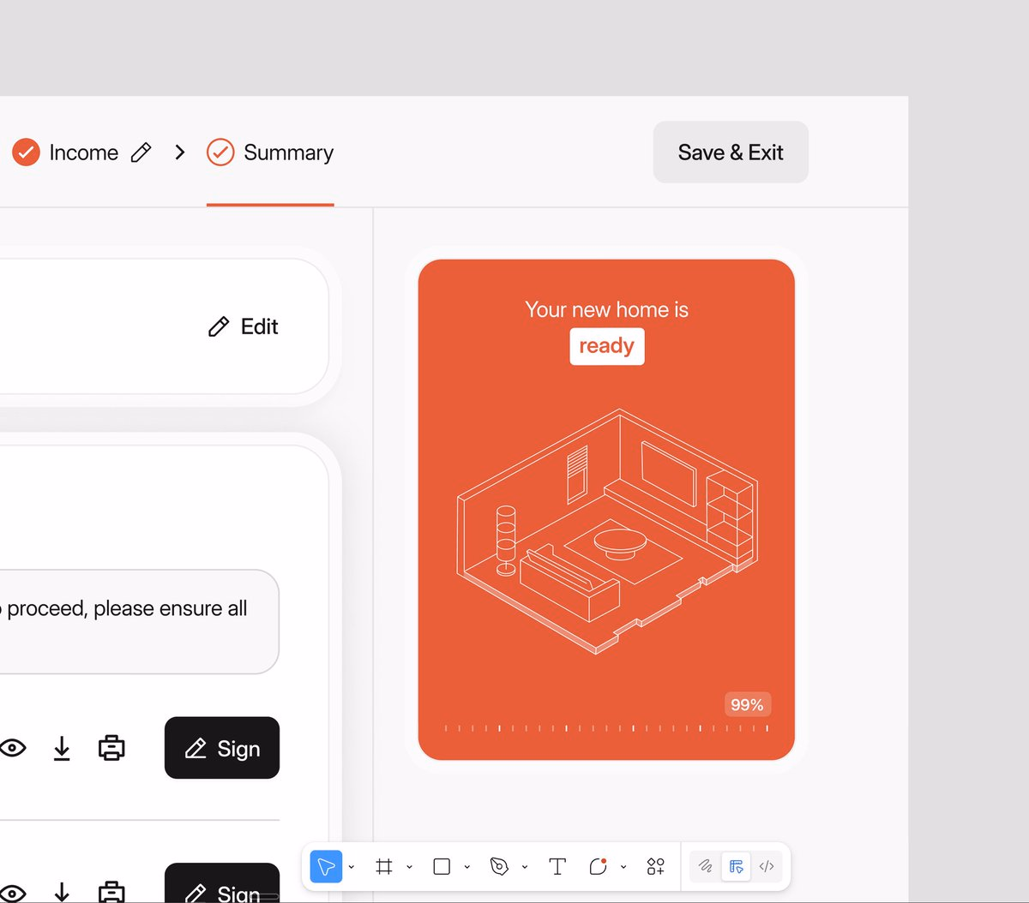Click the 'proceed, please ensure all' notice
Viewport: 1029px width, 903px height.
point(127,608)
